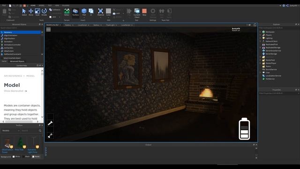This screenshot has width=300, height=169.
Task: Expand the StarterPack node
Action: click(x=260, y=60)
